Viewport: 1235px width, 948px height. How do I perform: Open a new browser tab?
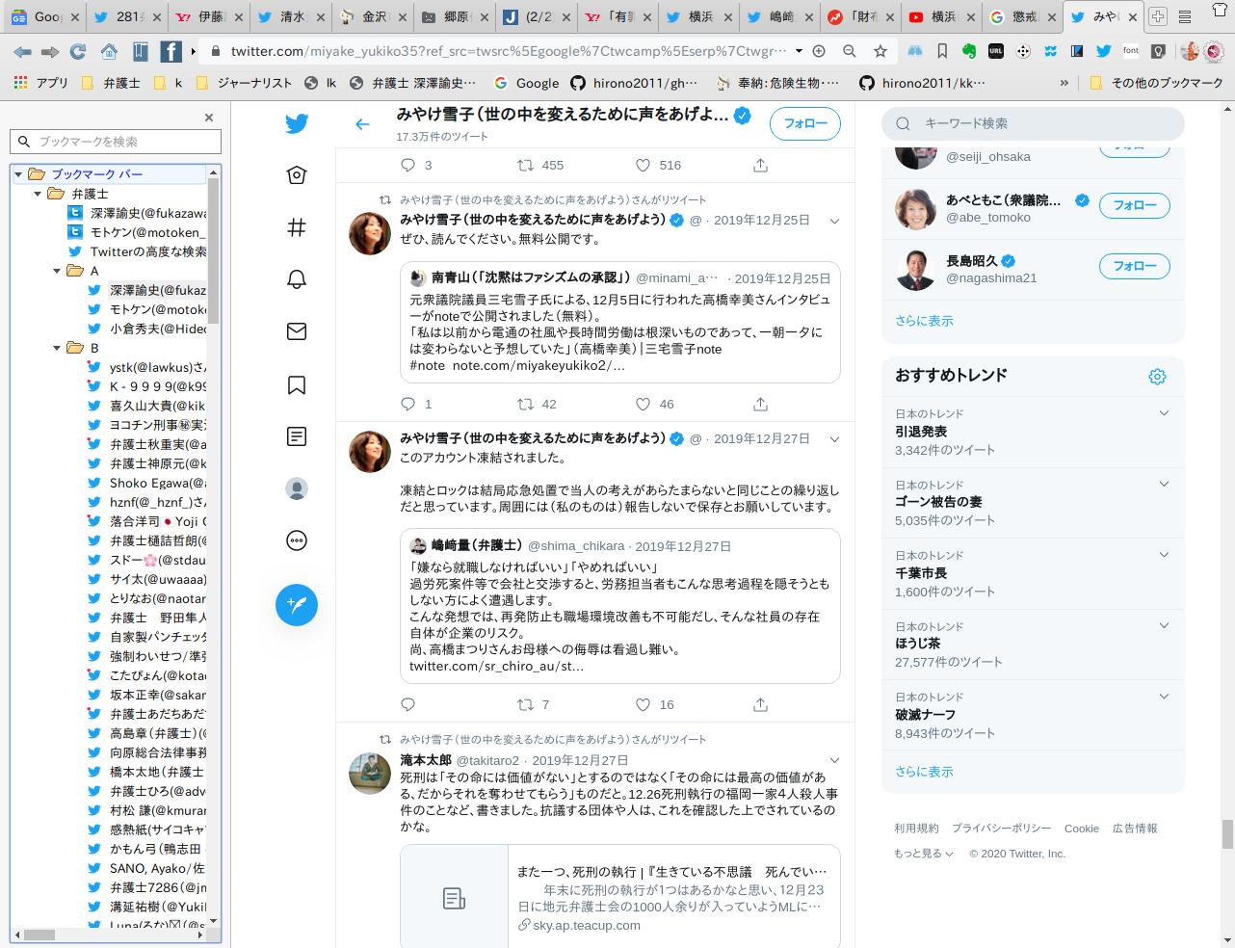pos(1158,16)
